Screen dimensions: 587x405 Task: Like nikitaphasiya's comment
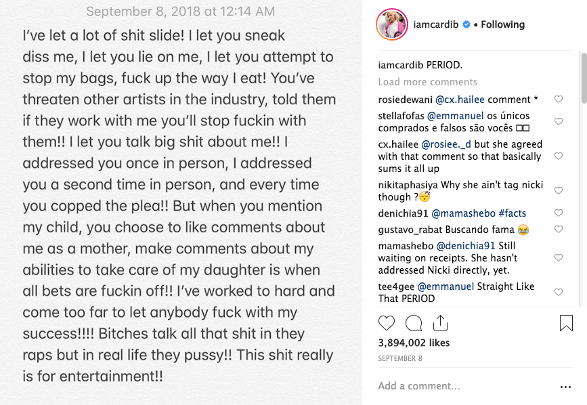click(559, 190)
